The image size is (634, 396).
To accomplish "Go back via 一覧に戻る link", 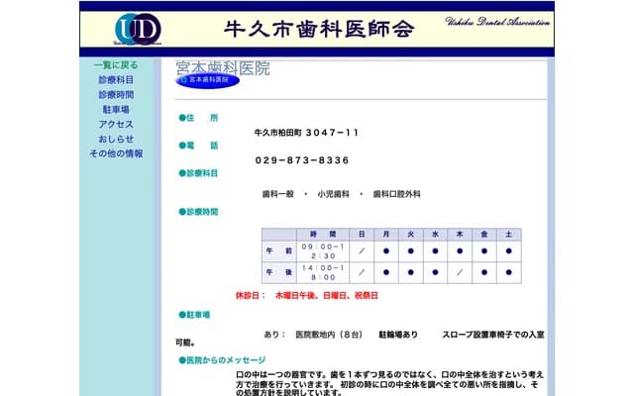I will [116, 65].
